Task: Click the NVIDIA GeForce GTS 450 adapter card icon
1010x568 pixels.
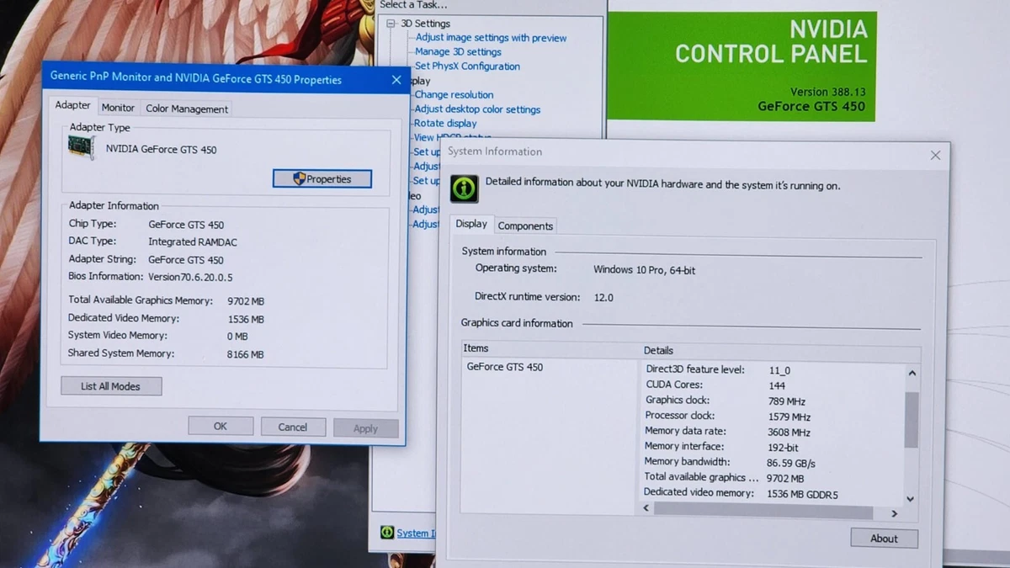Action: click(81, 148)
